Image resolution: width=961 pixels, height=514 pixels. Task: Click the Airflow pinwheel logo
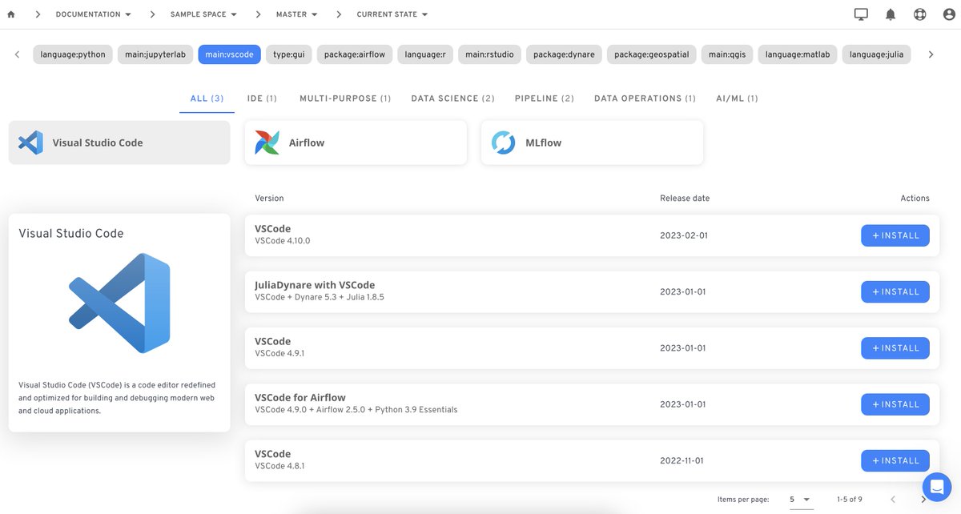267,143
